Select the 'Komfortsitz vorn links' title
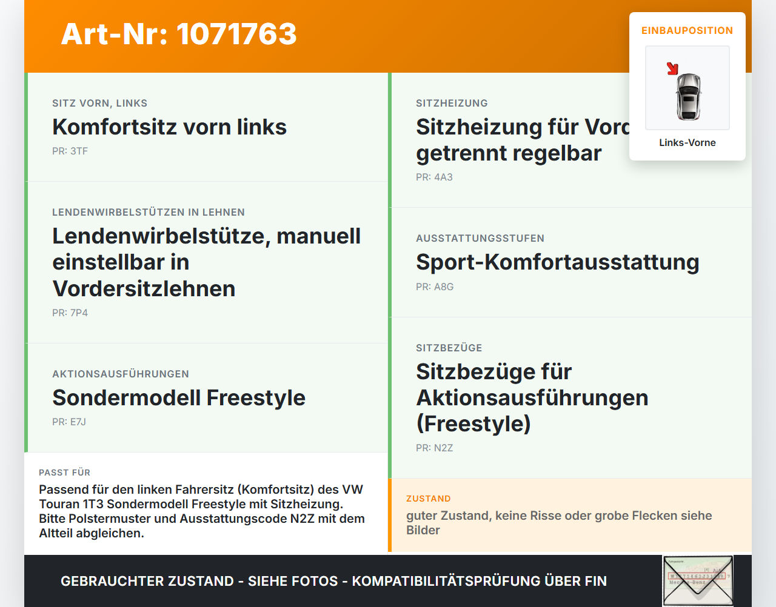Viewport: 776px width, 607px height. click(169, 127)
